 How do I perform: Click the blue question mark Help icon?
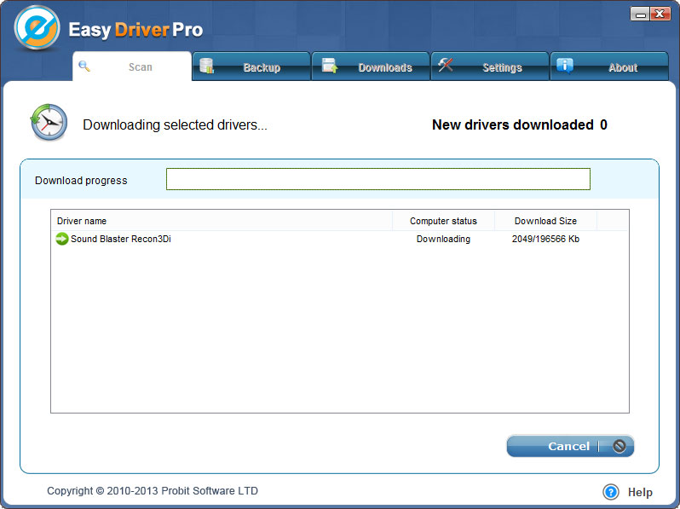(x=611, y=492)
